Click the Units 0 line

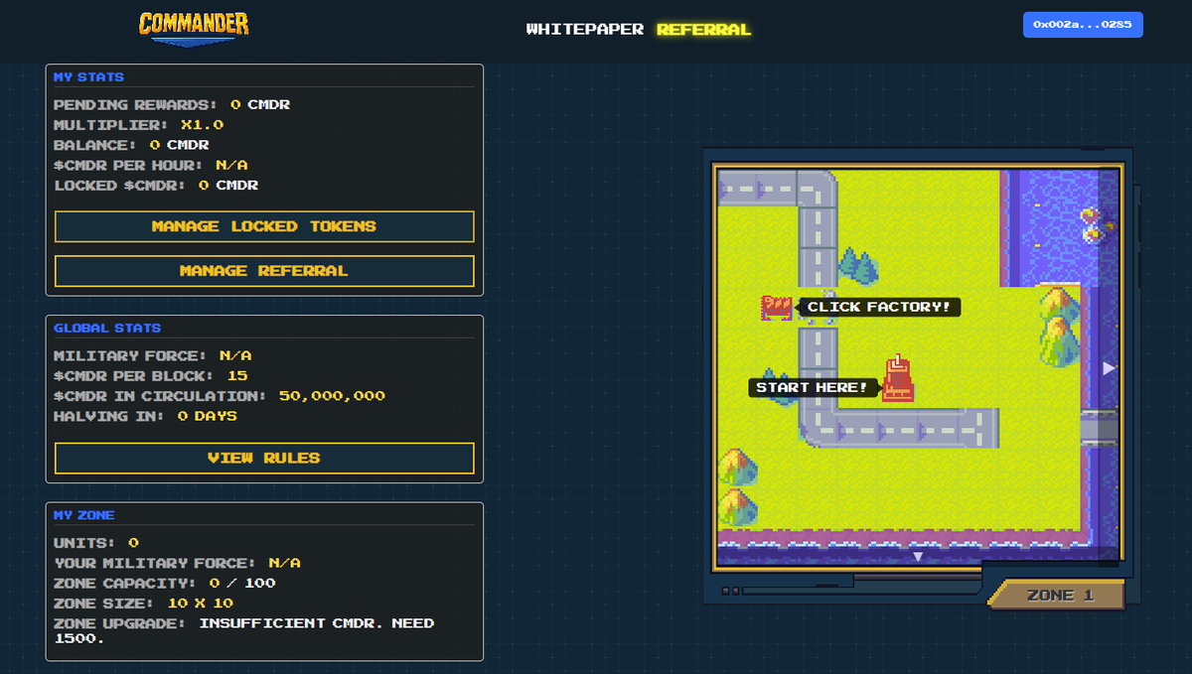tap(96, 543)
